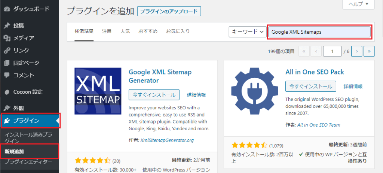Go to previous results page

(x=316, y=51)
